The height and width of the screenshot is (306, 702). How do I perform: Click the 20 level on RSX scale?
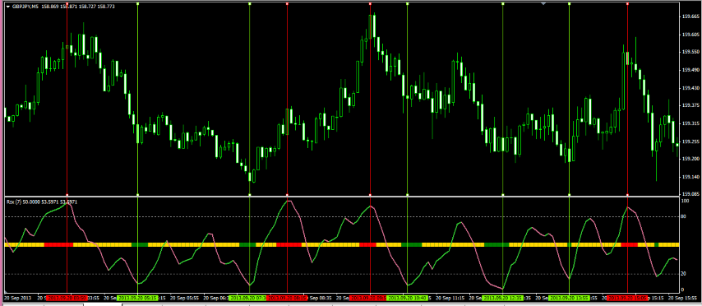tap(683, 274)
